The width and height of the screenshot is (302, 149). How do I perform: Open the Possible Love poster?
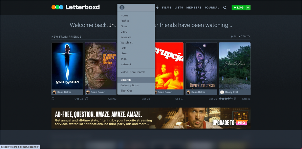click(x=235, y=66)
